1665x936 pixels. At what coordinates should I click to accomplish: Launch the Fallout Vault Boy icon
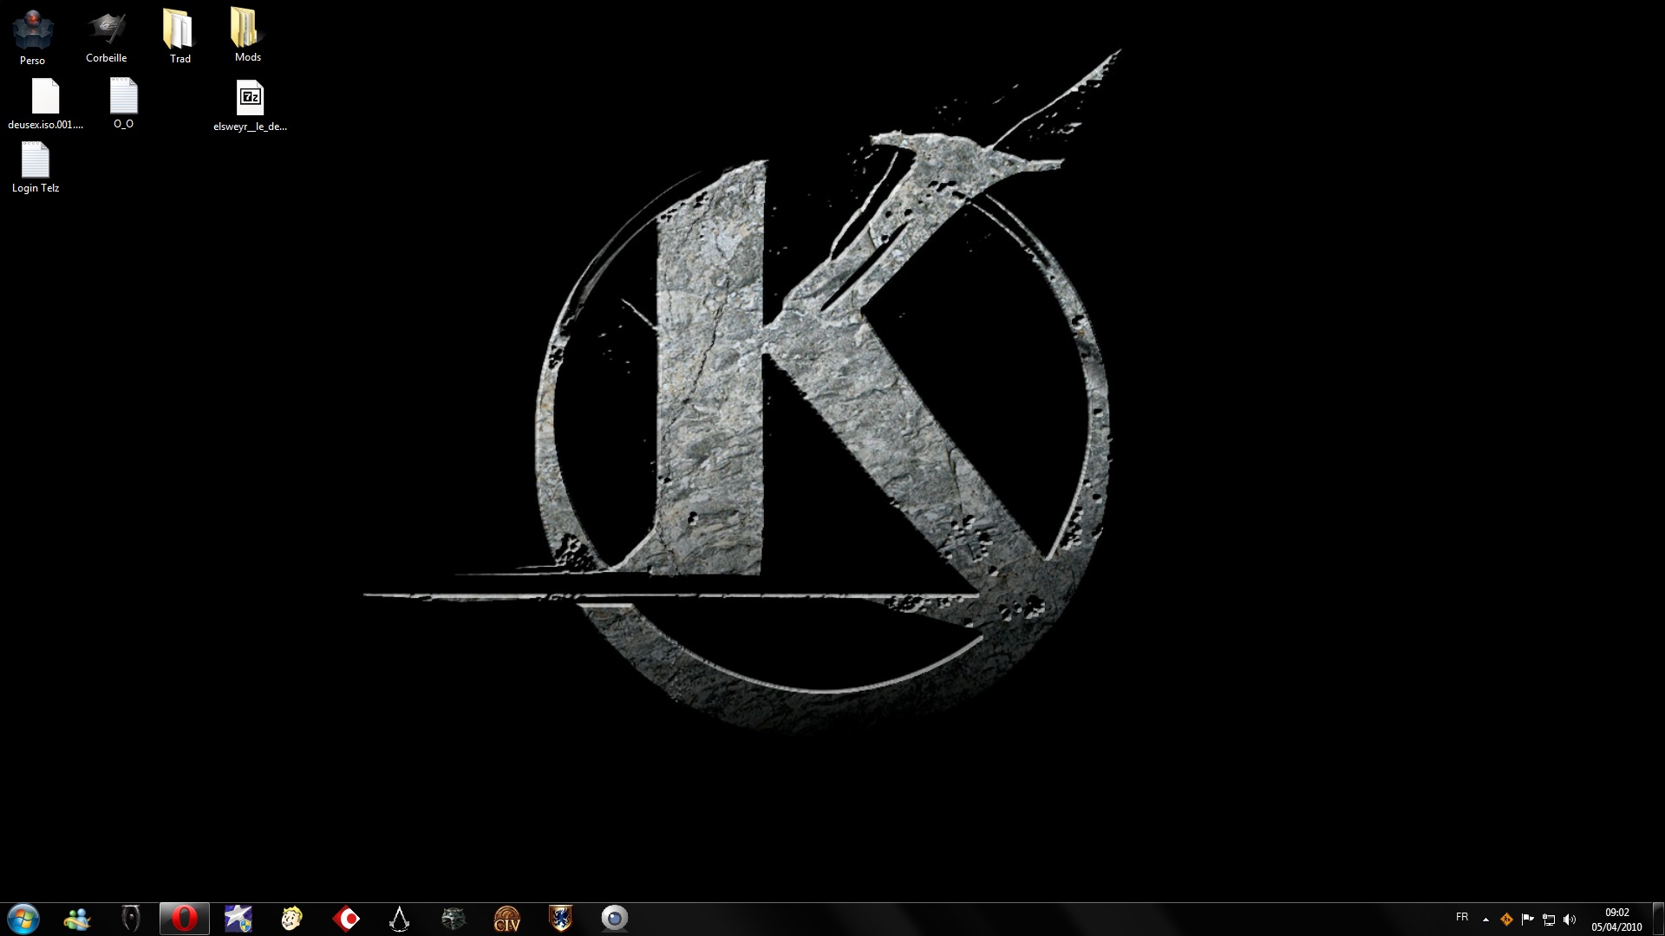291,919
